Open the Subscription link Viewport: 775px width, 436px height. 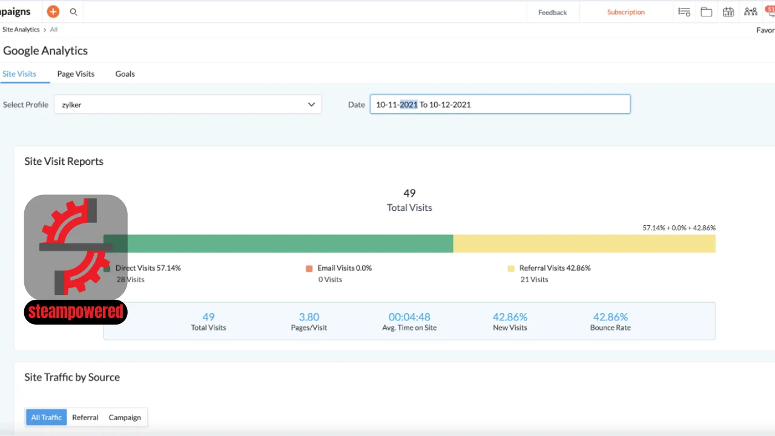click(x=626, y=12)
